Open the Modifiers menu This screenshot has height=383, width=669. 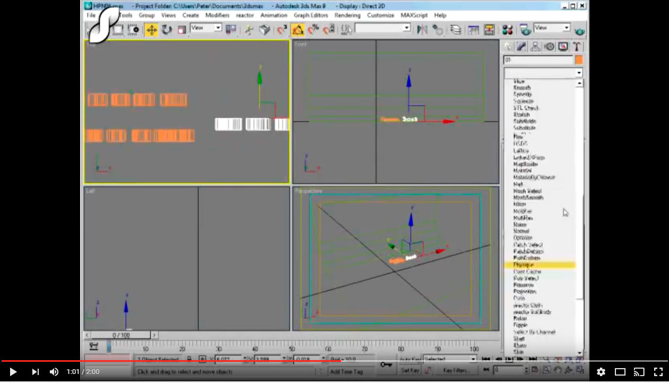pyautogui.click(x=217, y=15)
